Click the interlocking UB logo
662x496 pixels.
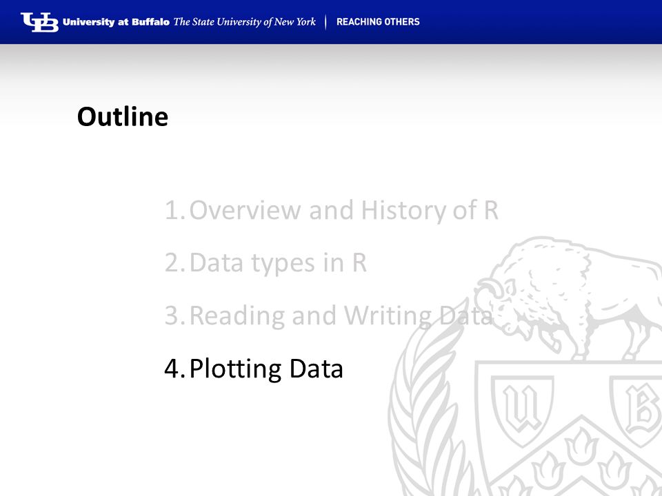pos(39,22)
